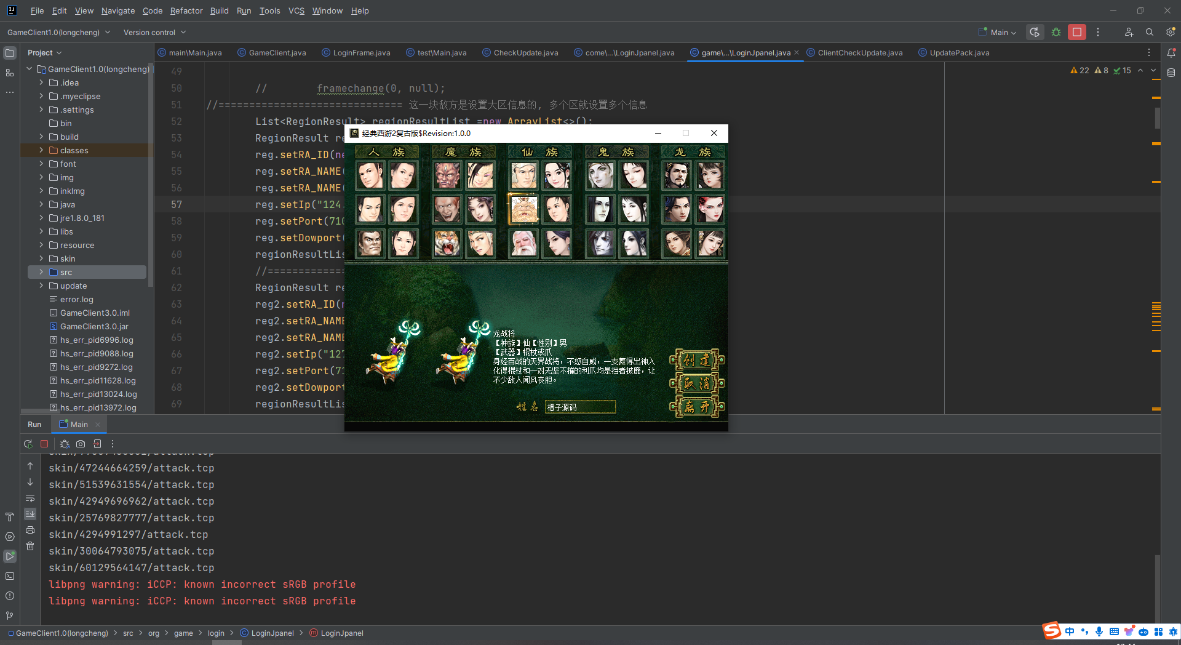
Task: Switch to the CheckUpdate.java editor tab
Action: pyautogui.click(x=525, y=53)
